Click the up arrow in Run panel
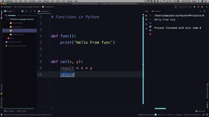 150,16
